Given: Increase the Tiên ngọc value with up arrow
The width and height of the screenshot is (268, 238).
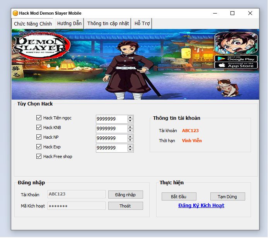Looking at the screenshot, I should (x=130, y=117).
